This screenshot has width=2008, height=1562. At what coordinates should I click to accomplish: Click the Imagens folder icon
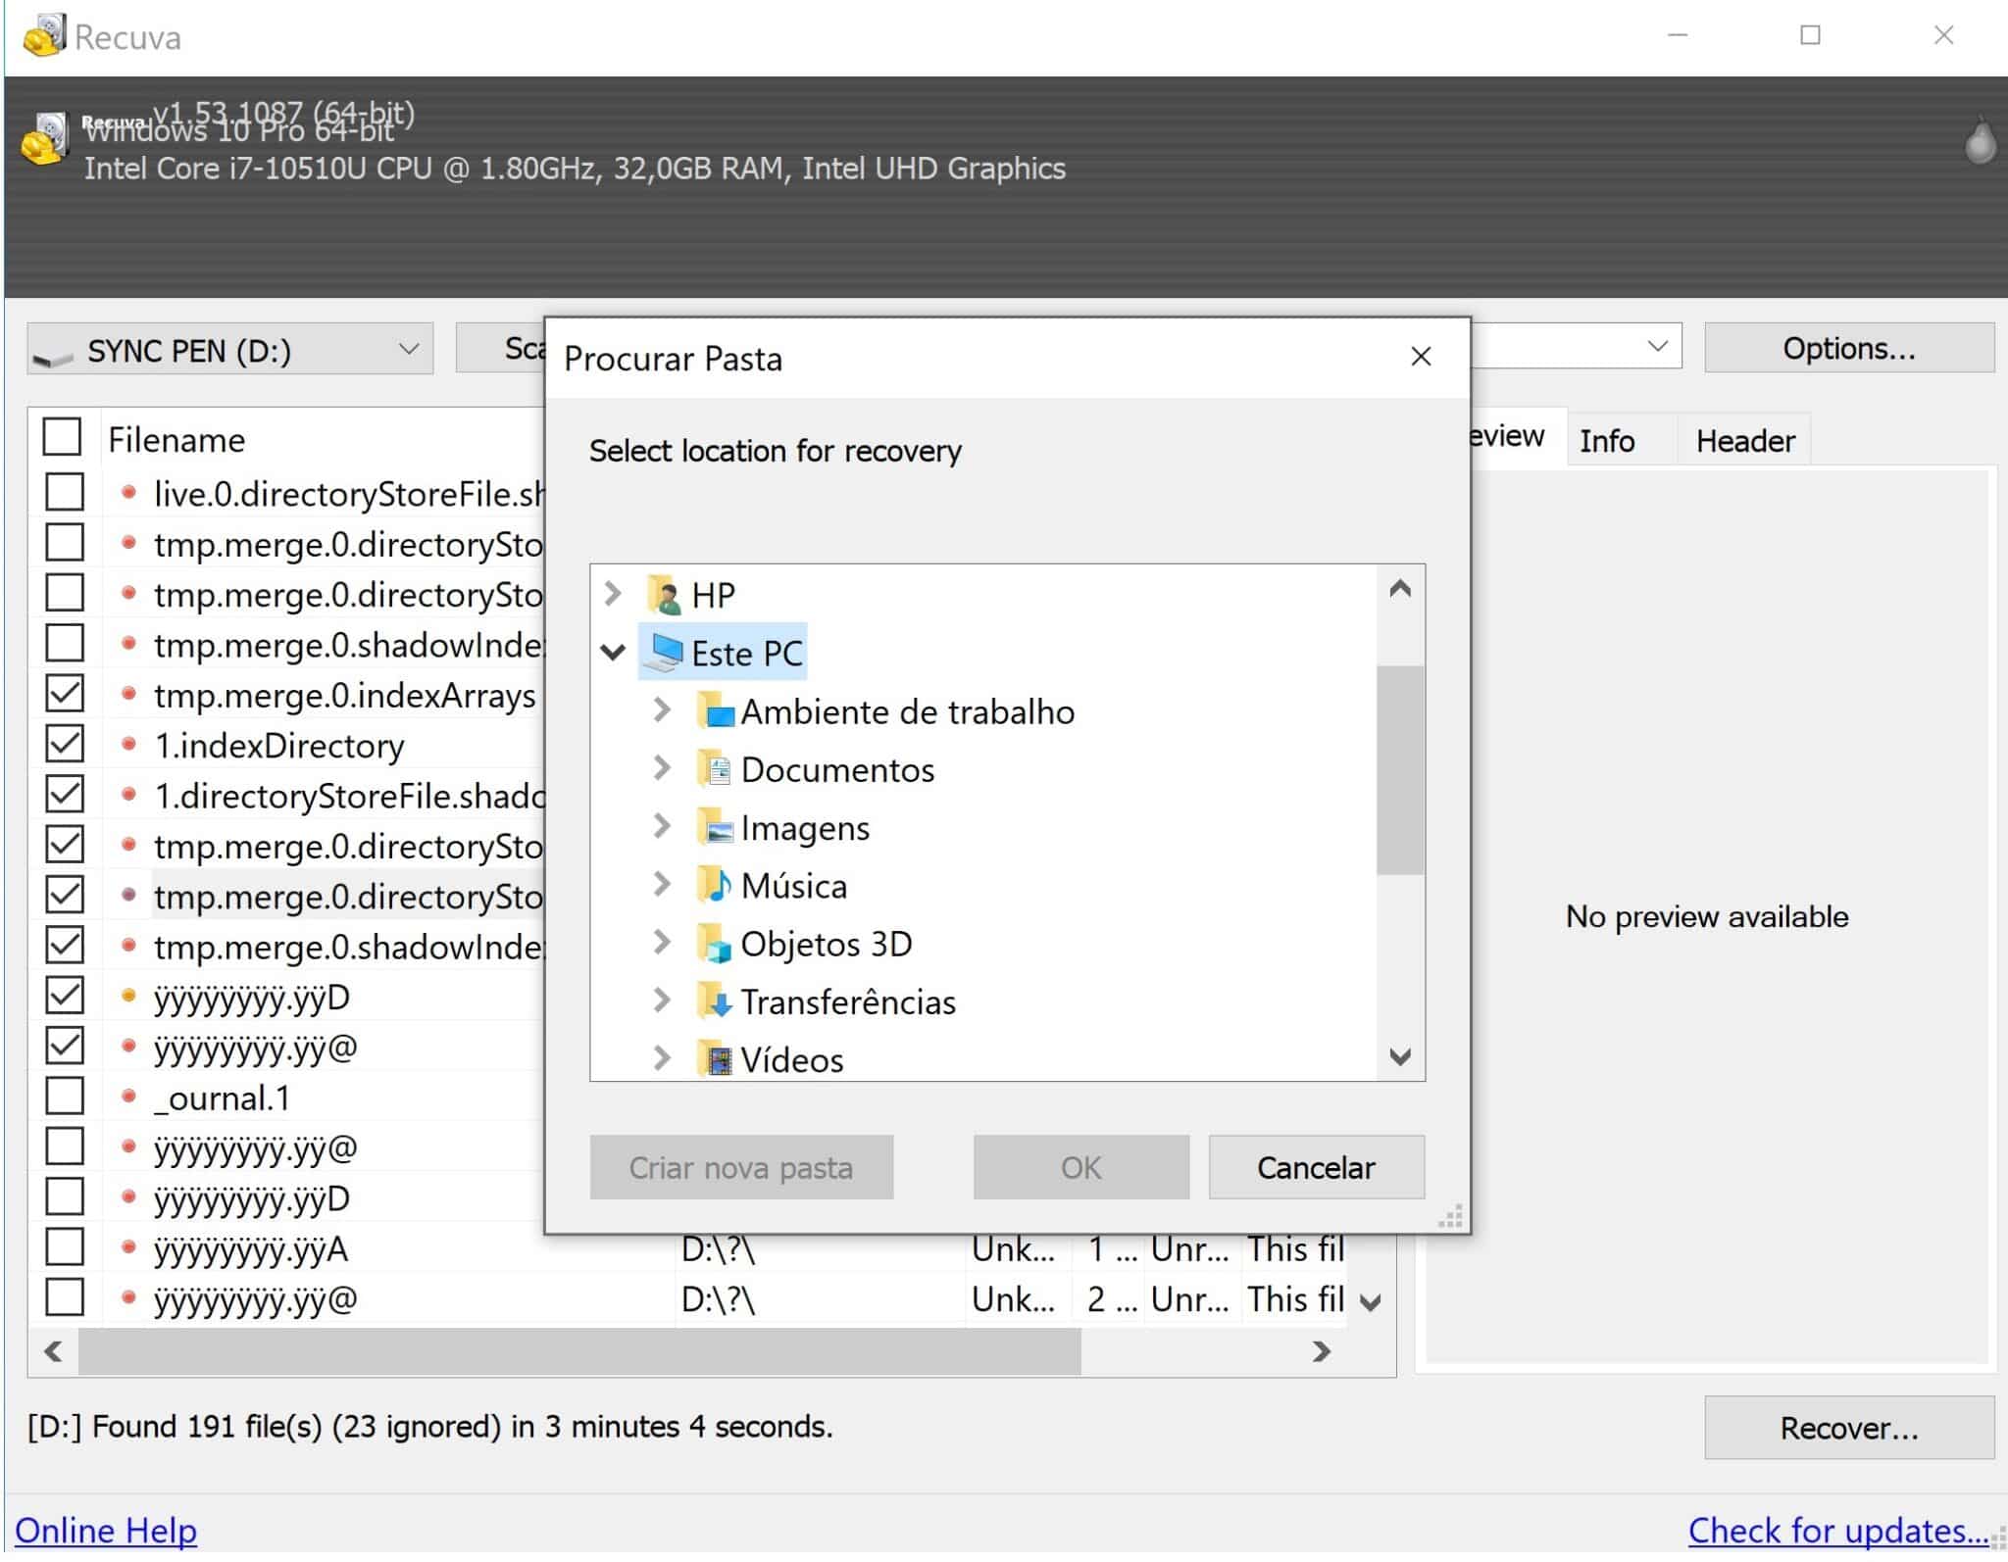click(x=715, y=827)
